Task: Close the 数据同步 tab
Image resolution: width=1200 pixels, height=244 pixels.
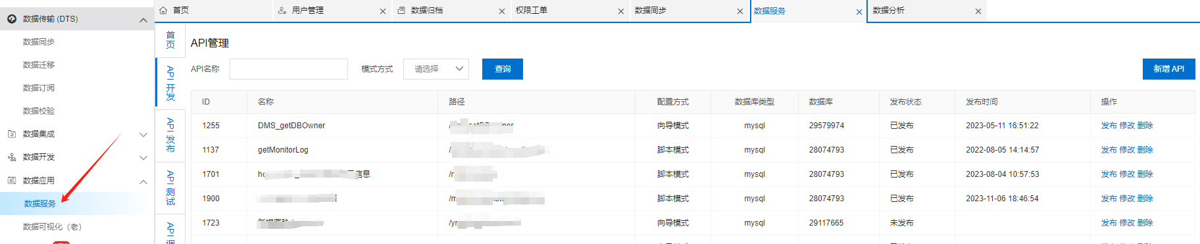Action: pyautogui.click(x=740, y=11)
